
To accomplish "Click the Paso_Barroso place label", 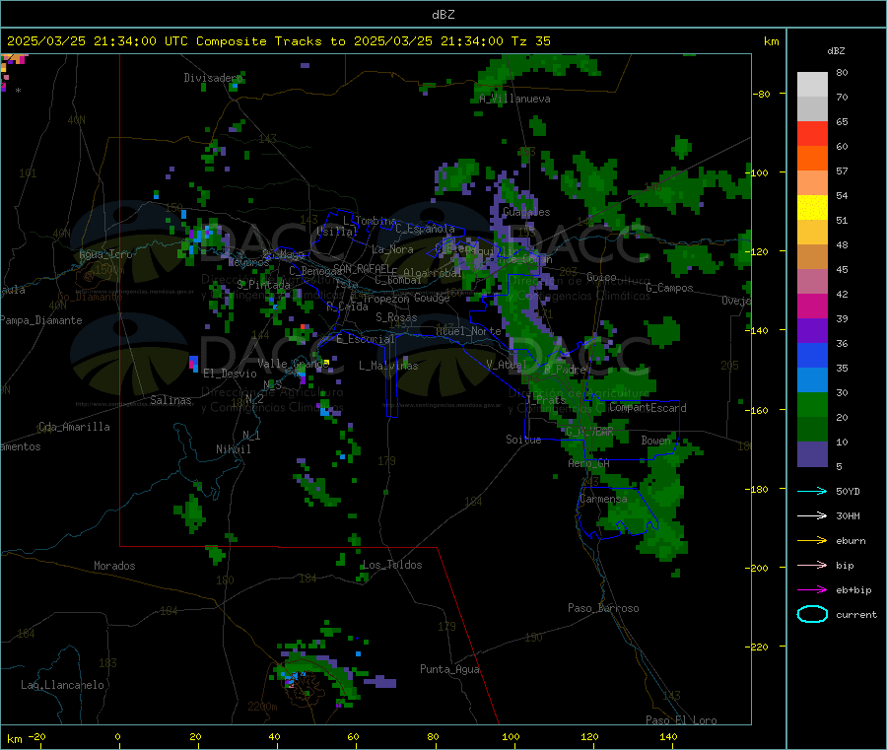I will pos(603,608).
